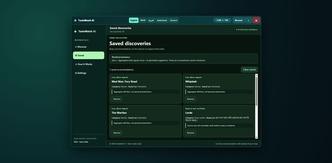Click the Whiplash card title
332x163 pixels.
191,81
